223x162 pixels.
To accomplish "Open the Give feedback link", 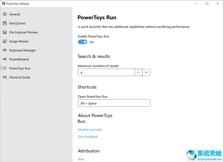I will tap(88, 137).
